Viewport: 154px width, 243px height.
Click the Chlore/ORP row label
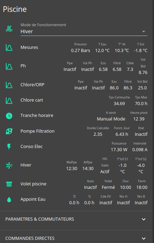[33, 84]
